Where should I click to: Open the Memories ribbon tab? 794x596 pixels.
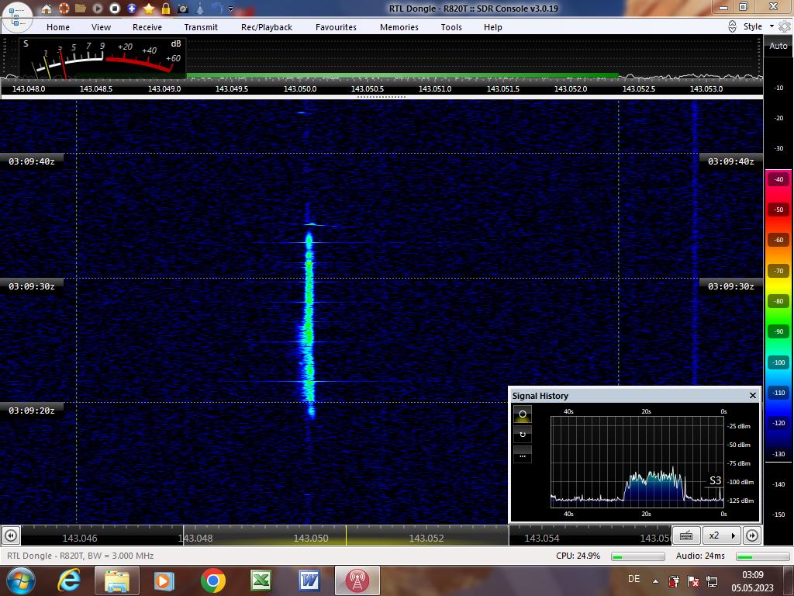tap(399, 27)
